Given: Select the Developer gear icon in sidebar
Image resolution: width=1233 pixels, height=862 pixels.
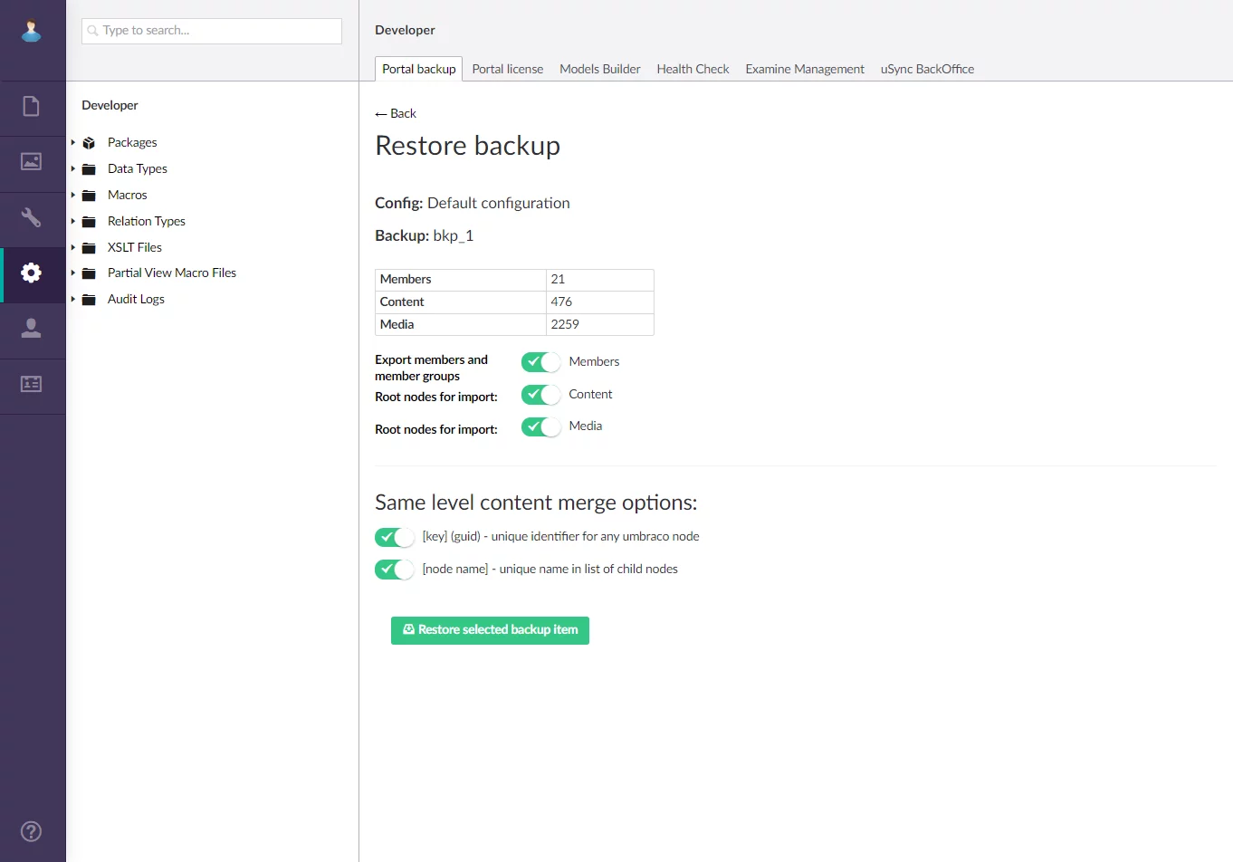Looking at the screenshot, I should click(32, 273).
